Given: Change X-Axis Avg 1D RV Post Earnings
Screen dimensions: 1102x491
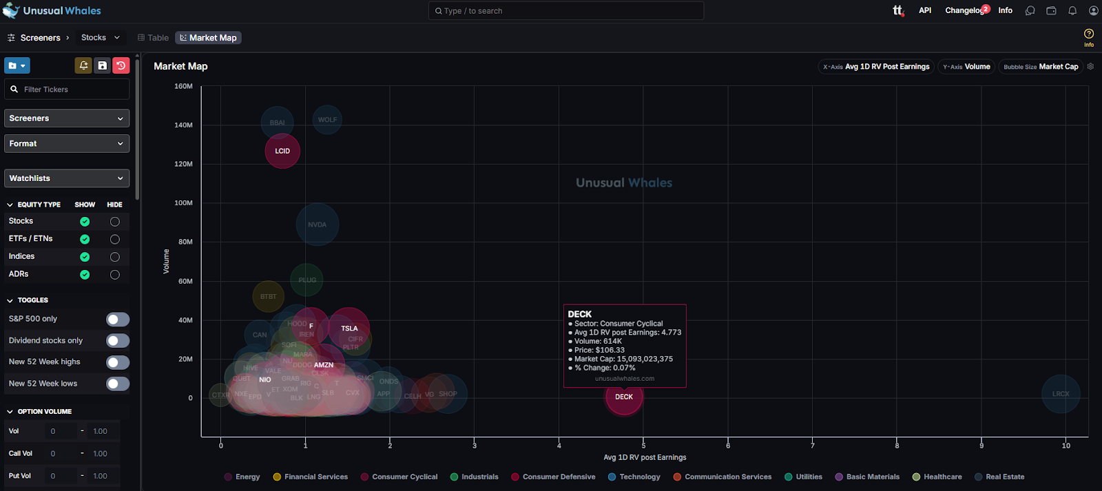Looking at the screenshot, I should pyautogui.click(x=876, y=67).
